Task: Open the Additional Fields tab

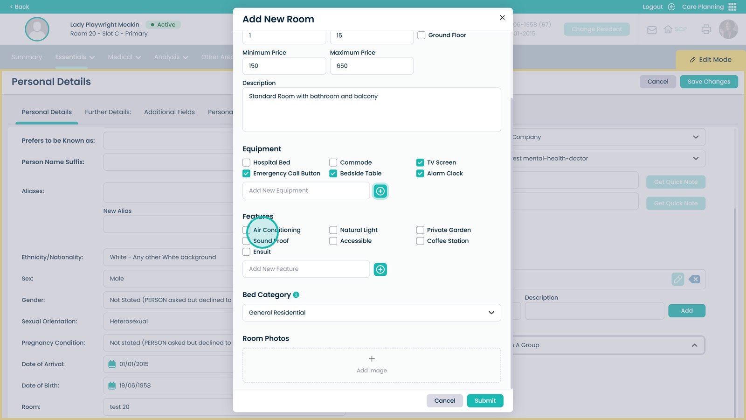Action: click(169, 112)
